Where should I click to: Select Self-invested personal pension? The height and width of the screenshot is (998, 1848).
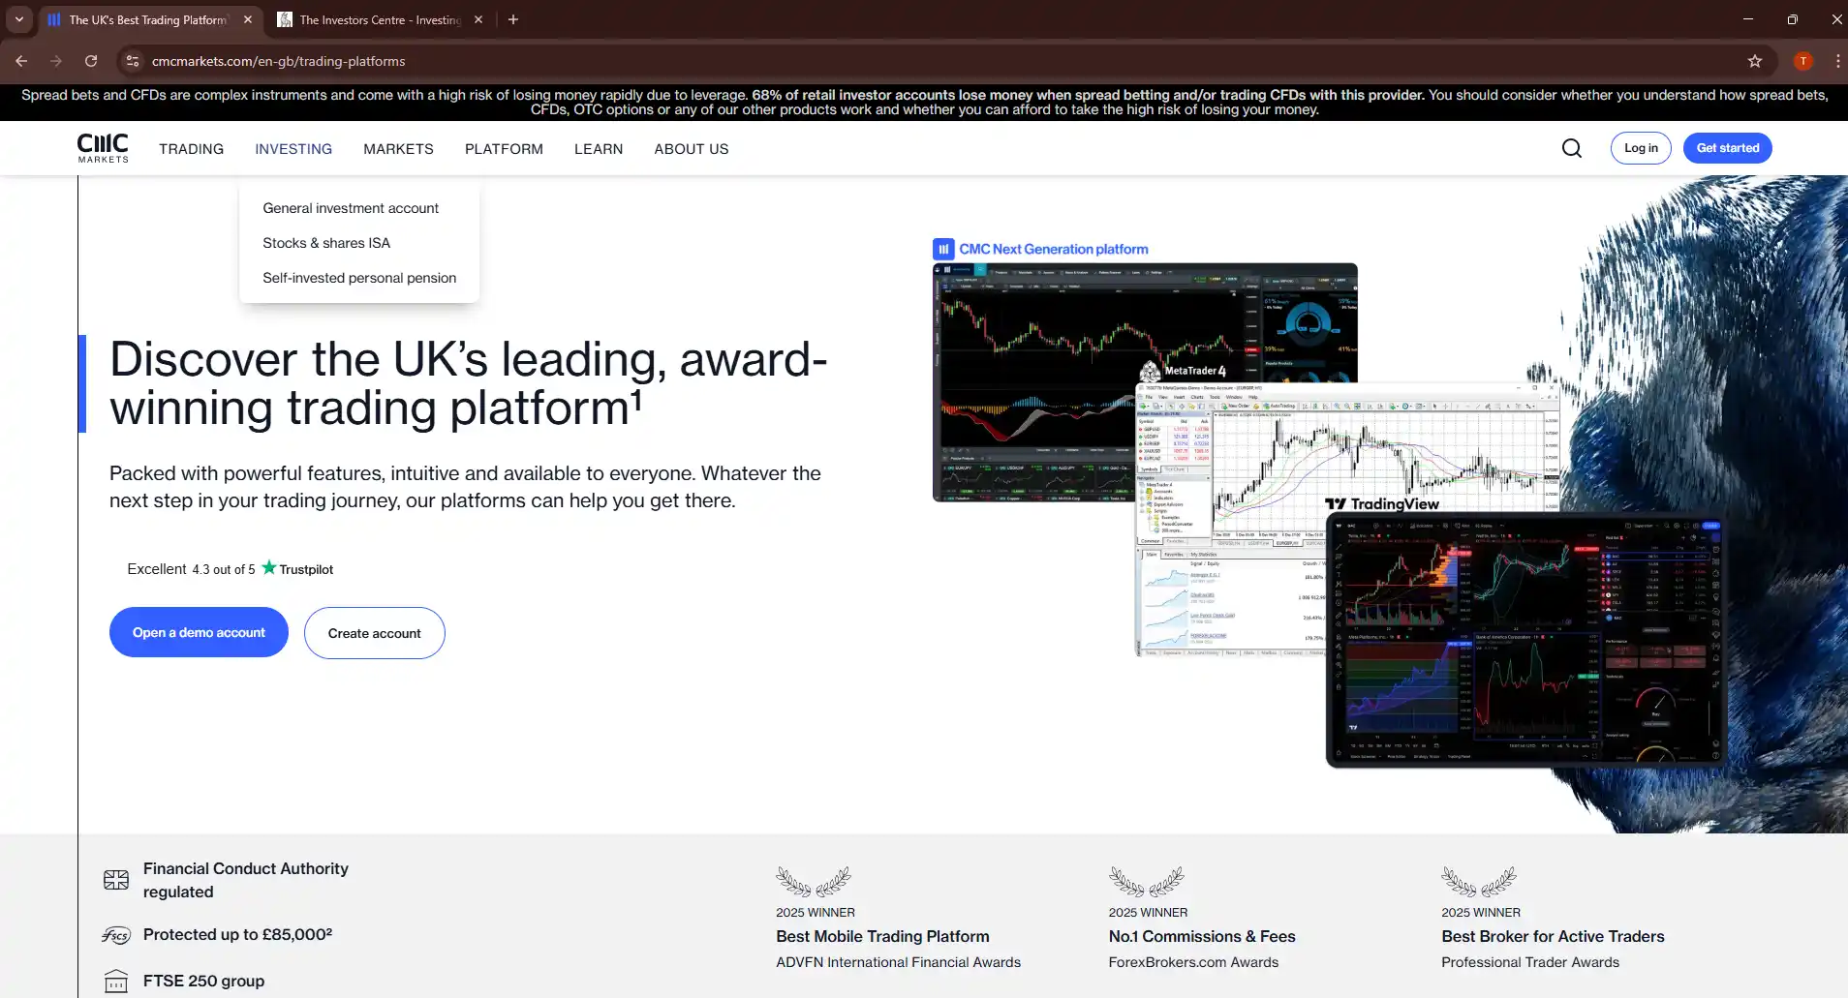(359, 278)
